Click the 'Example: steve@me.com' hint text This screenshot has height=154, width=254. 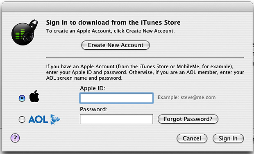click(x=187, y=97)
